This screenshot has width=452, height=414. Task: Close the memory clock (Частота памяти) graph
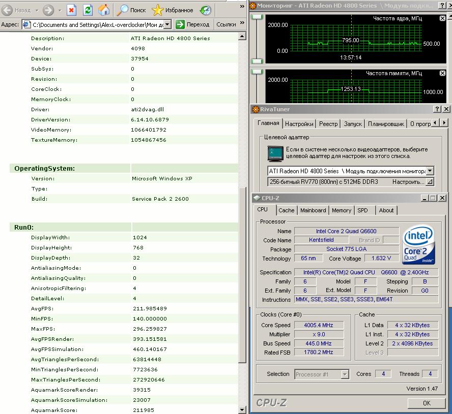442,73
